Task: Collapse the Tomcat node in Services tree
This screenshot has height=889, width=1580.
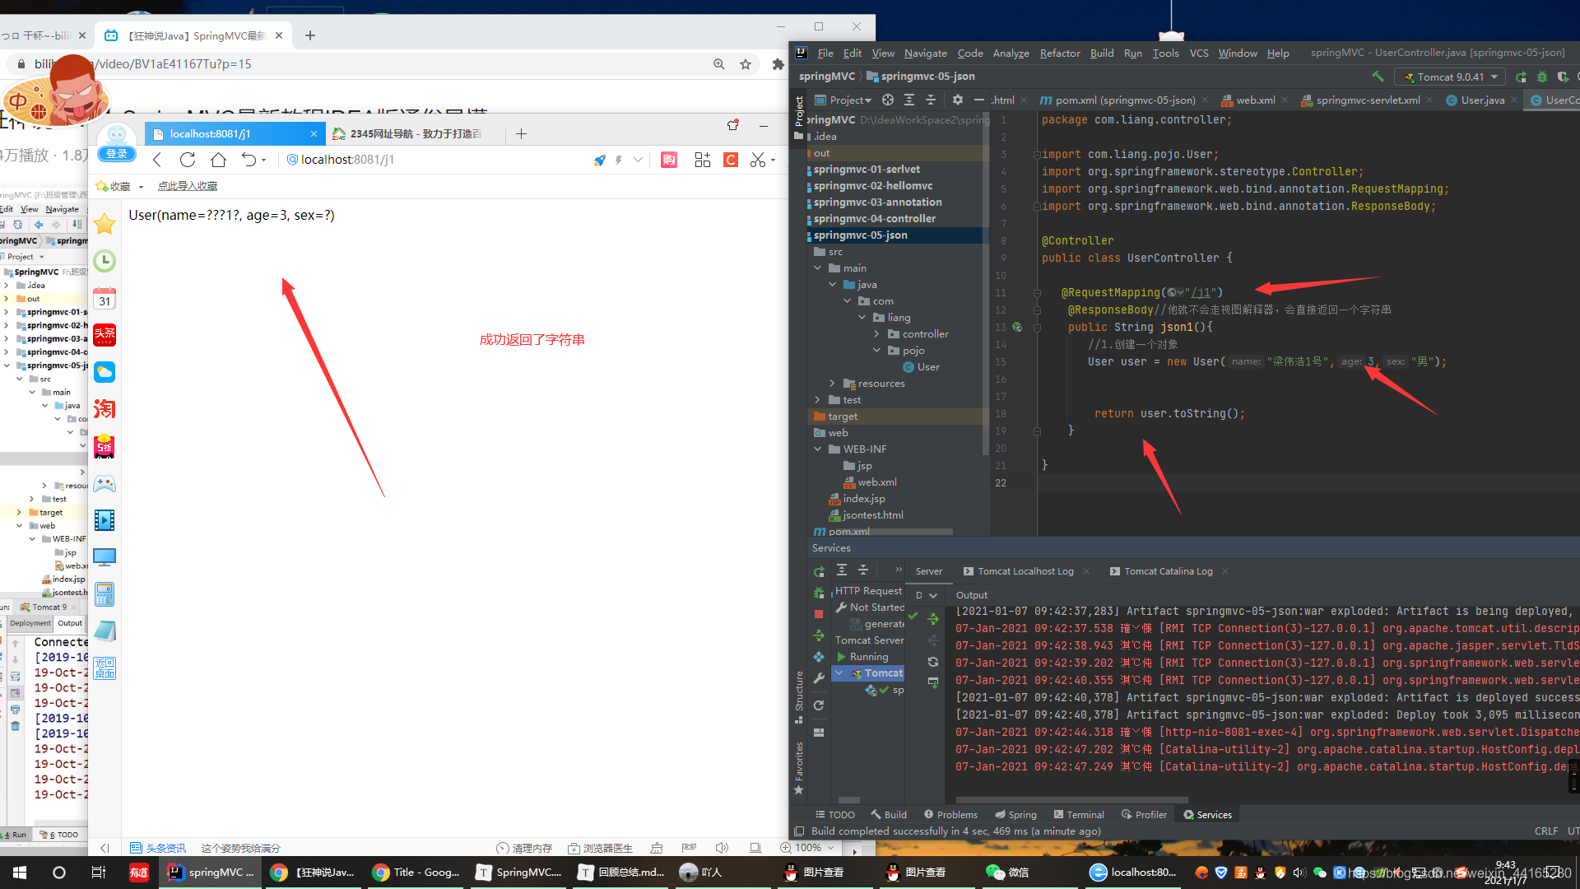Action: pyautogui.click(x=839, y=673)
